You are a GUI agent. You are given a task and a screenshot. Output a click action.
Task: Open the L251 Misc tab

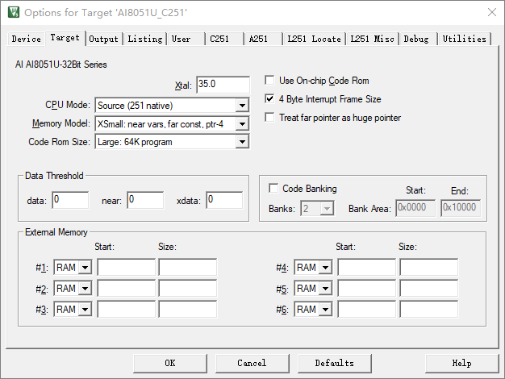point(373,39)
